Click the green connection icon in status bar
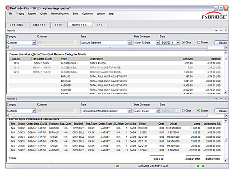 (117, 166)
